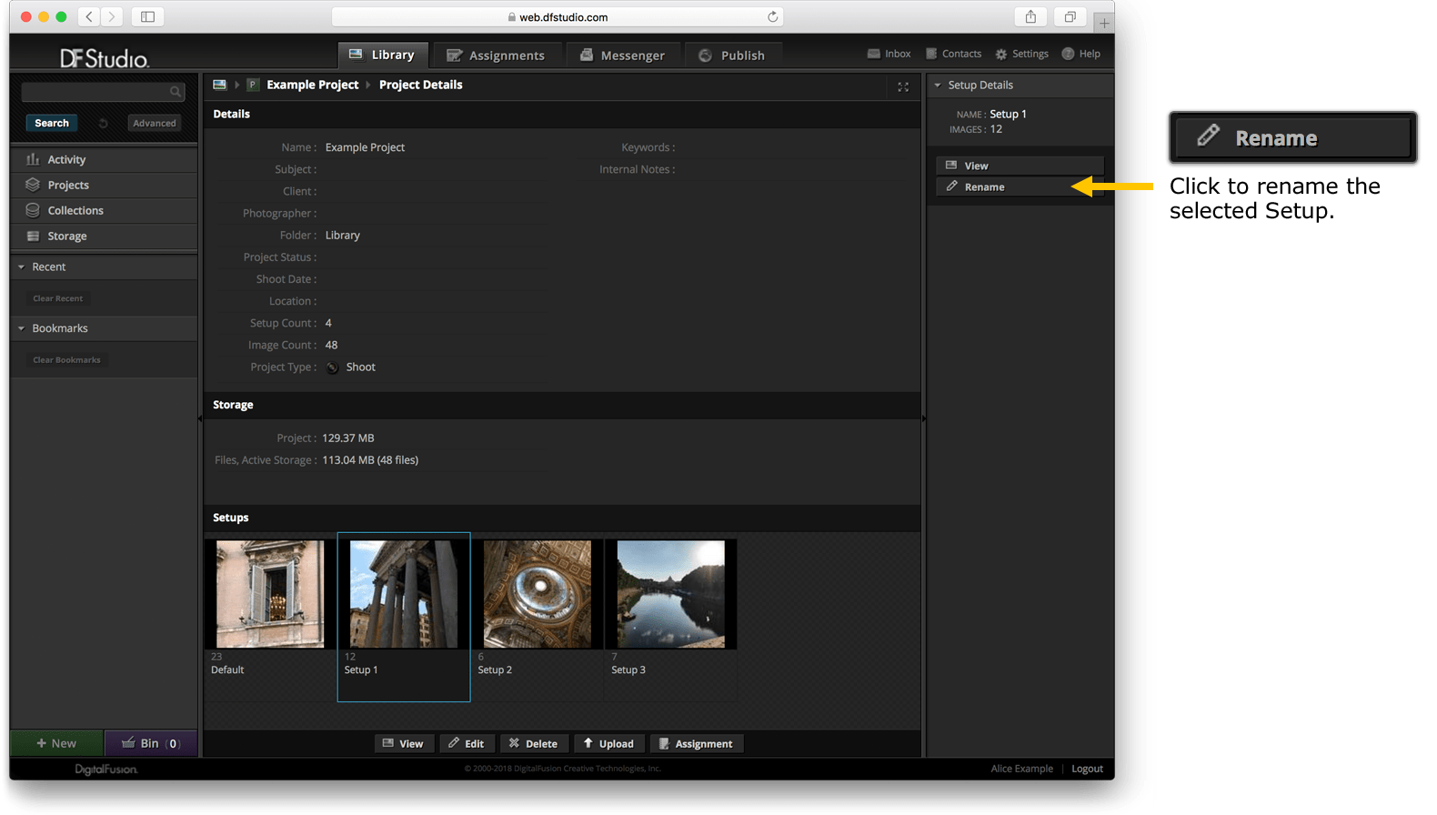Collapse the right panel splitter arrow
1437x815 pixels.
pyautogui.click(x=924, y=418)
